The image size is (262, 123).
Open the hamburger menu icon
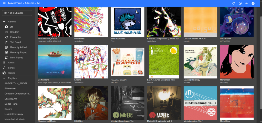(4, 3)
